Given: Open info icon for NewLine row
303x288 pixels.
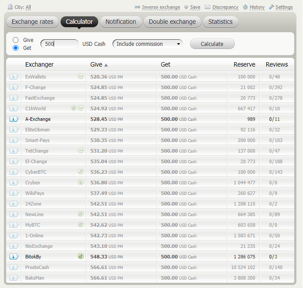Looking at the screenshot, I should (x=14, y=214).
